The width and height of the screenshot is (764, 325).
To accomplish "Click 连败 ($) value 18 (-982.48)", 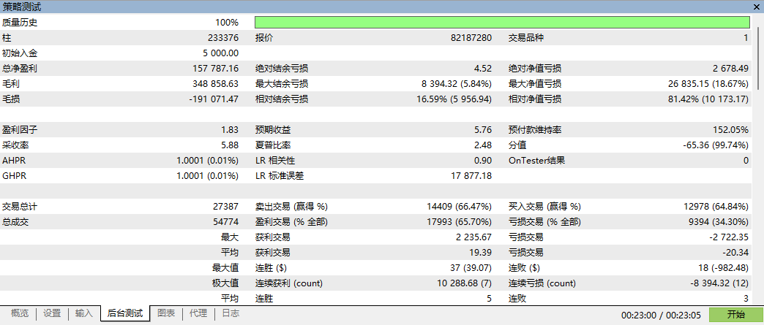I will (722, 268).
